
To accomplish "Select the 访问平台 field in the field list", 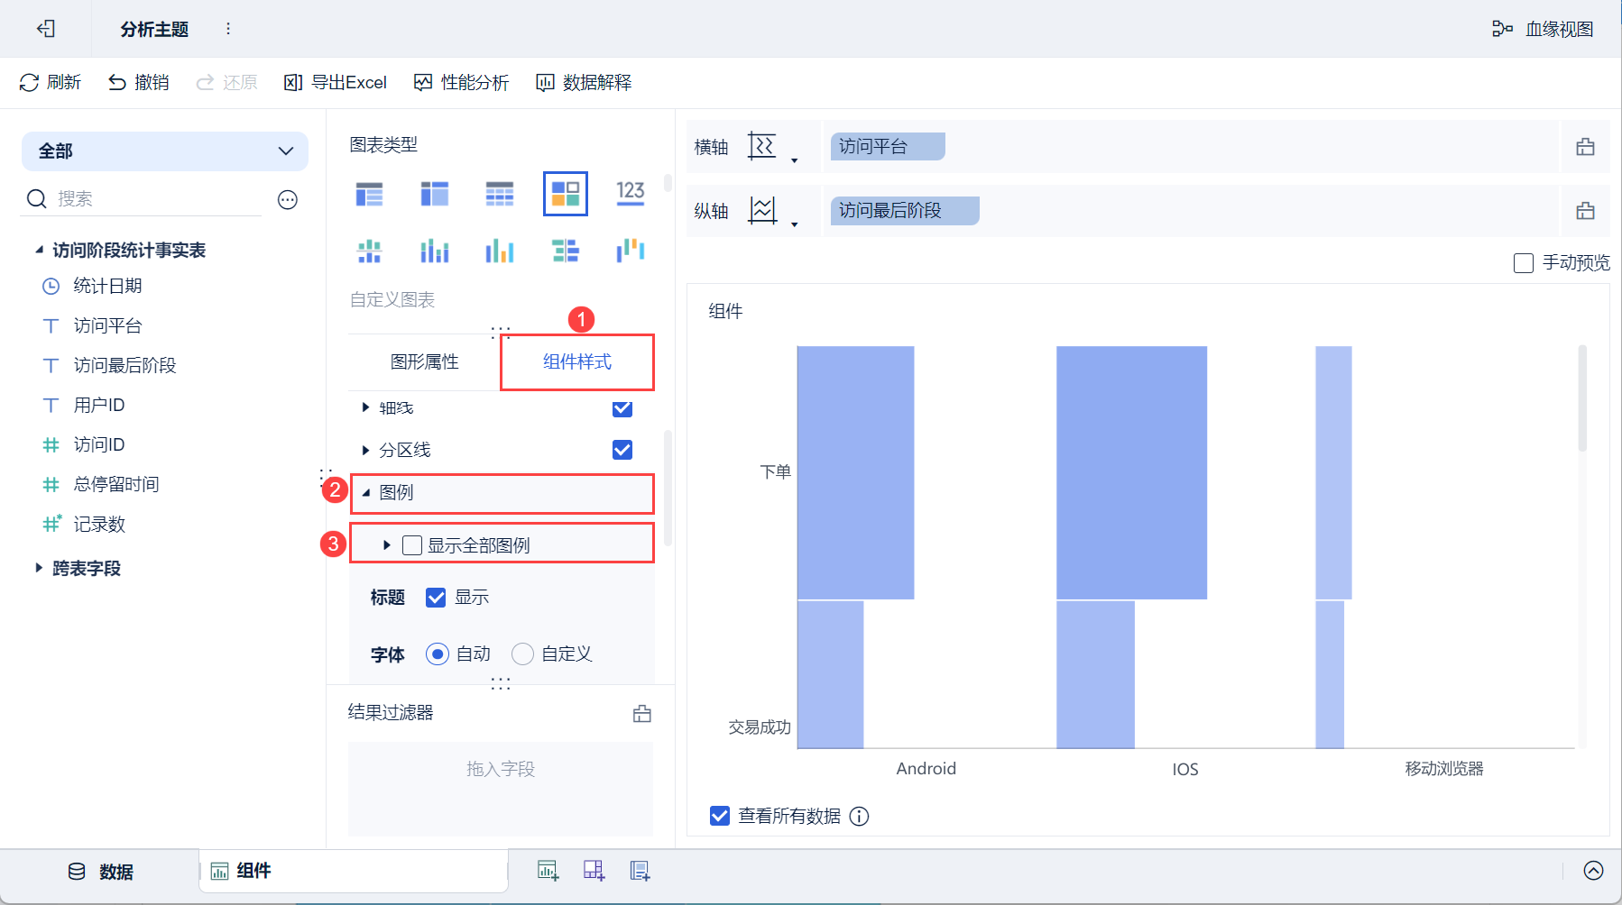I will 107,326.
